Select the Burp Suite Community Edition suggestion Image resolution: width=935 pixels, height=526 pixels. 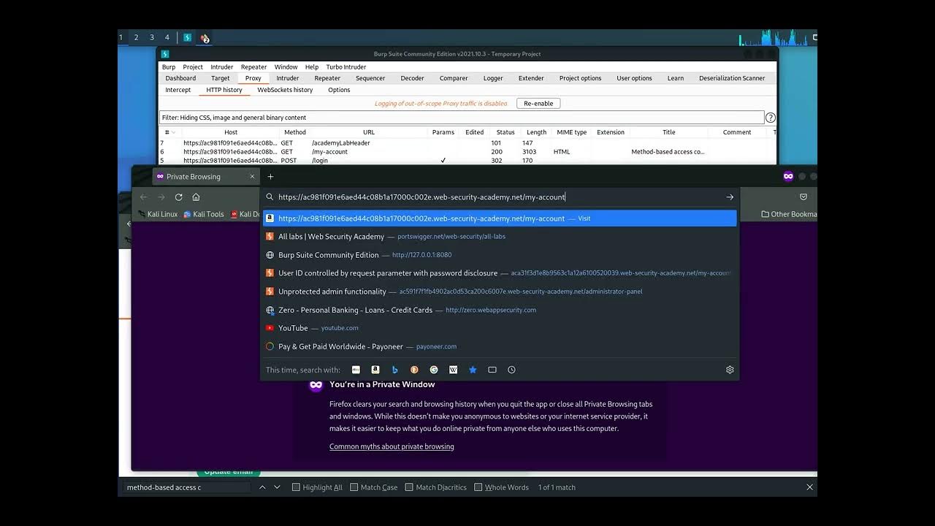500,255
